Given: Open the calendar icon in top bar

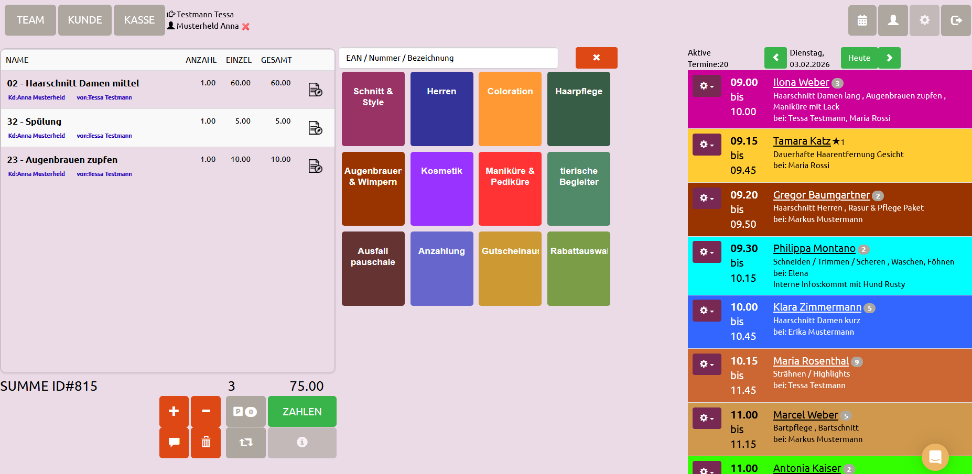Looking at the screenshot, I should pyautogui.click(x=862, y=20).
